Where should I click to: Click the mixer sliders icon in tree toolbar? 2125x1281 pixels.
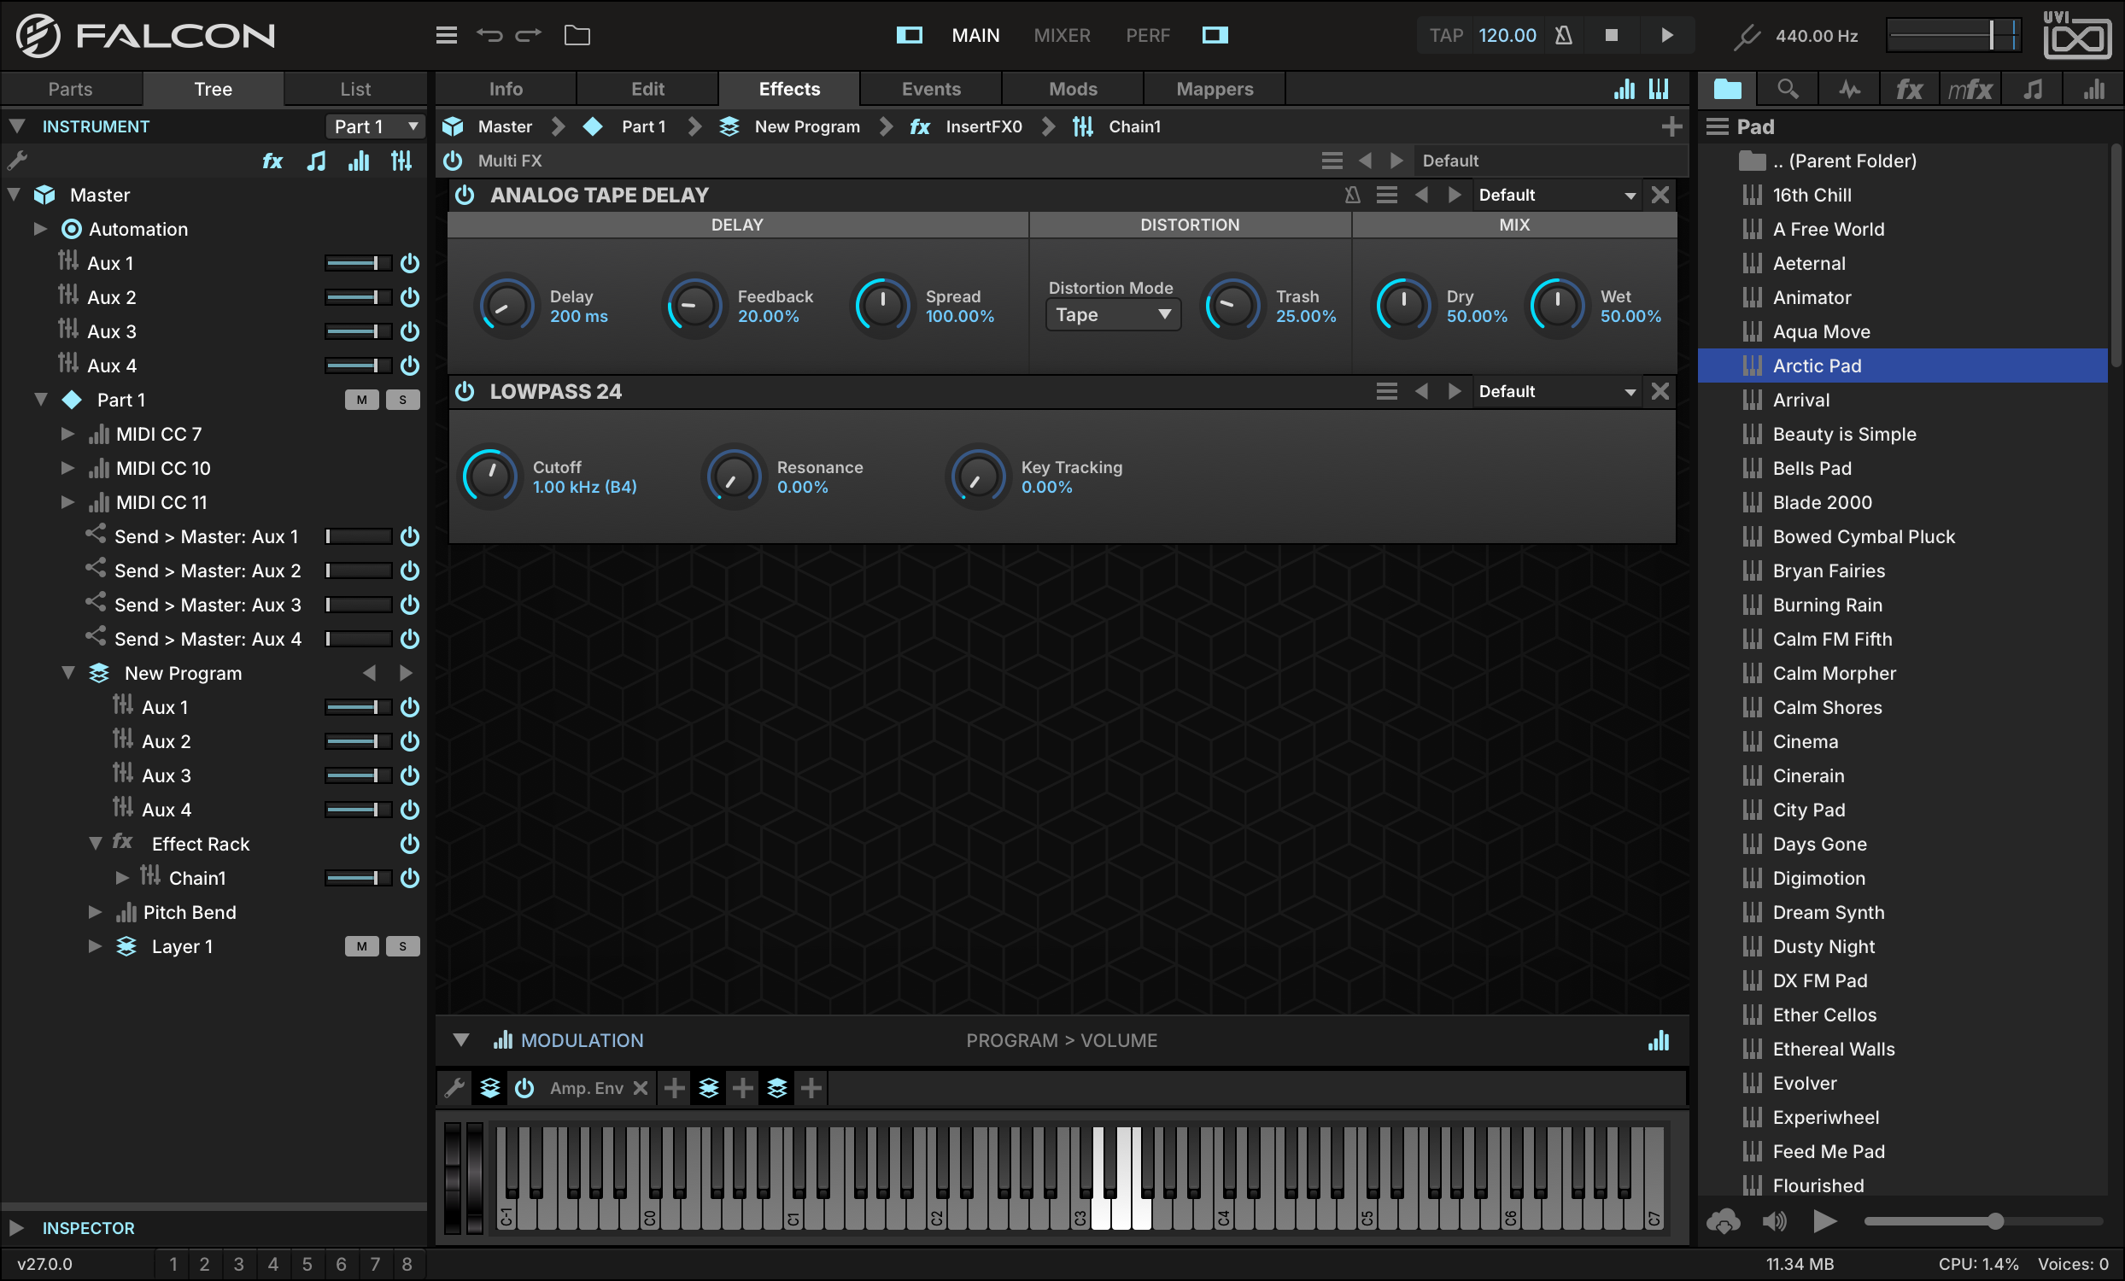[x=402, y=161]
